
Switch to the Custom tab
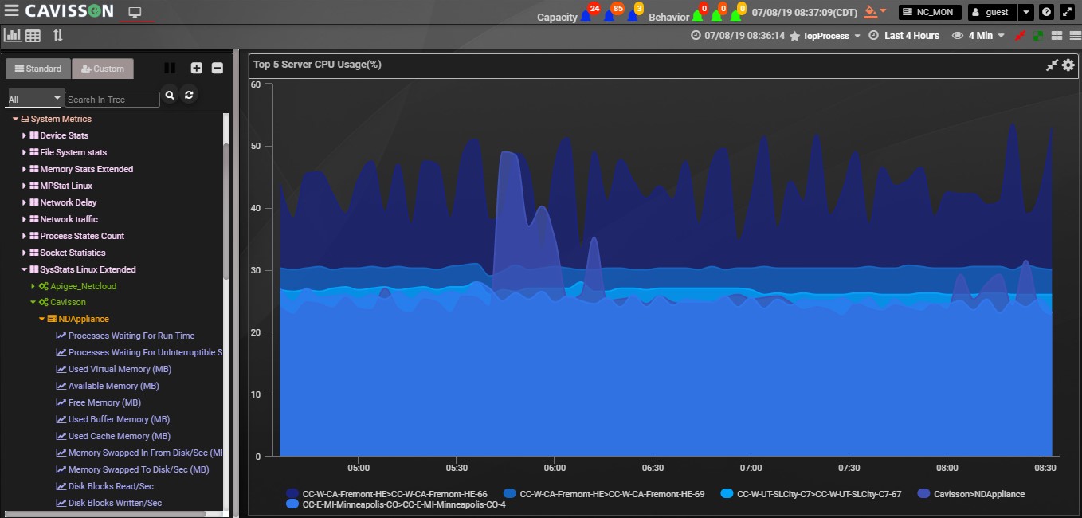(103, 69)
